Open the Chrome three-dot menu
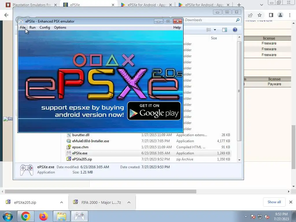This screenshot has height=222, width=296. pyautogui.click(x=290, y=15)
